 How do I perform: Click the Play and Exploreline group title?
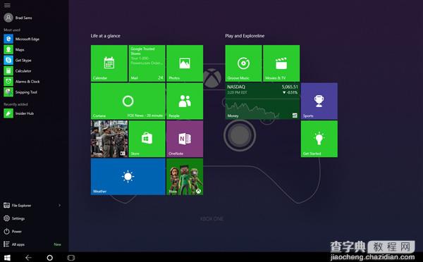pos(245,36)
